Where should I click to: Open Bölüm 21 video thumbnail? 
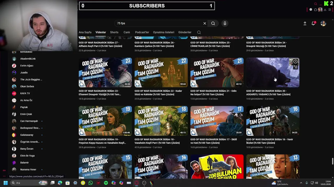coord(217,72)
